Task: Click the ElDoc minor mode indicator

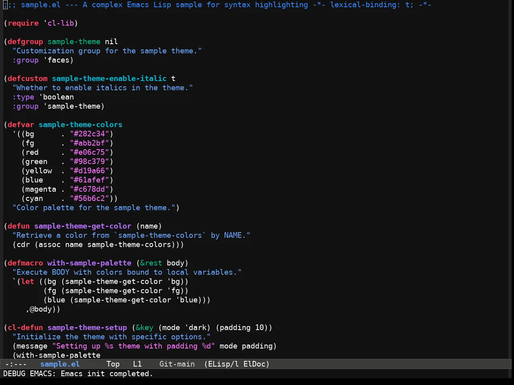Action: 255,364
